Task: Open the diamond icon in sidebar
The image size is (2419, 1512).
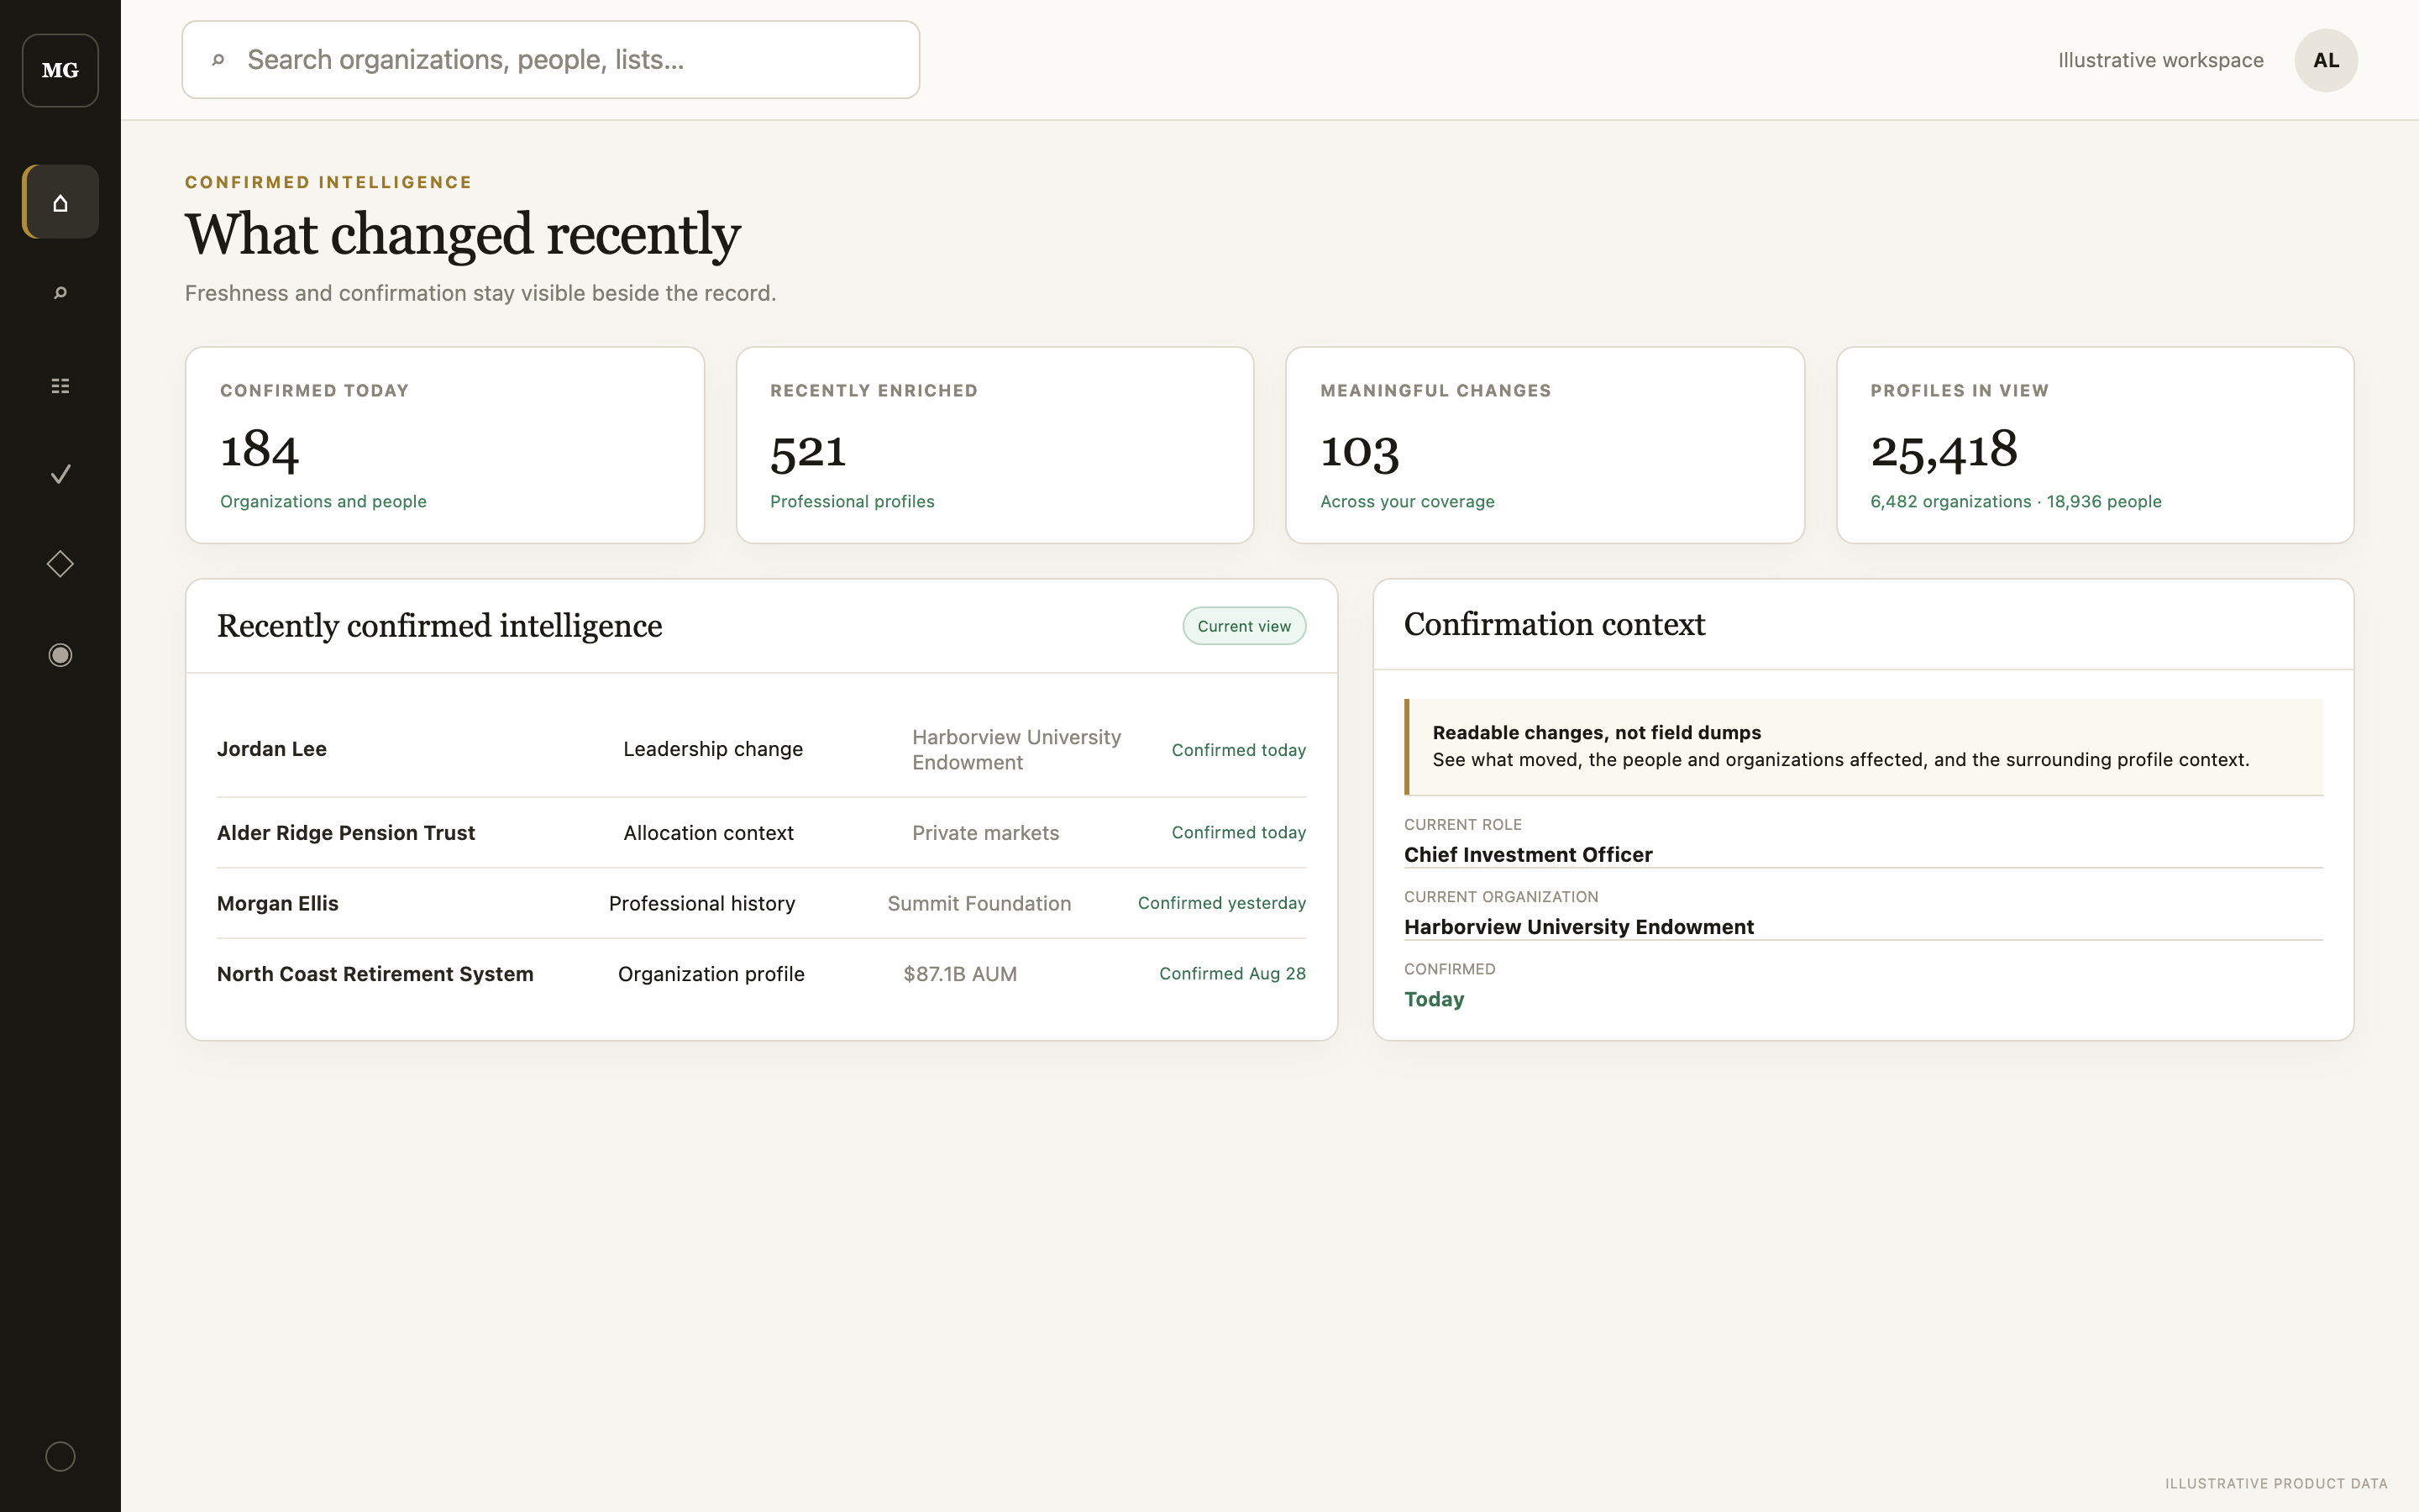Action: click(60, 564)
